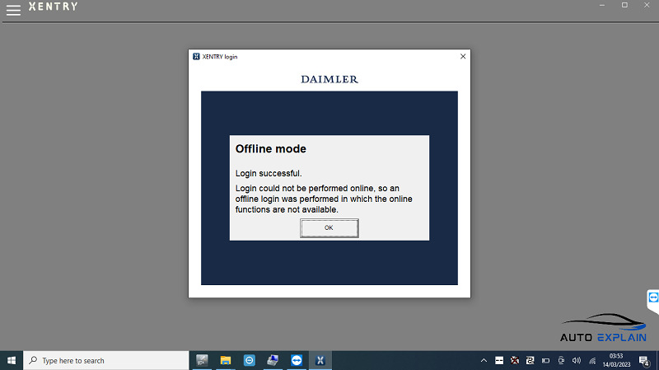Minimize the XENTRY main window
This screenshot has height=370, width=659.
click(602, 6)
